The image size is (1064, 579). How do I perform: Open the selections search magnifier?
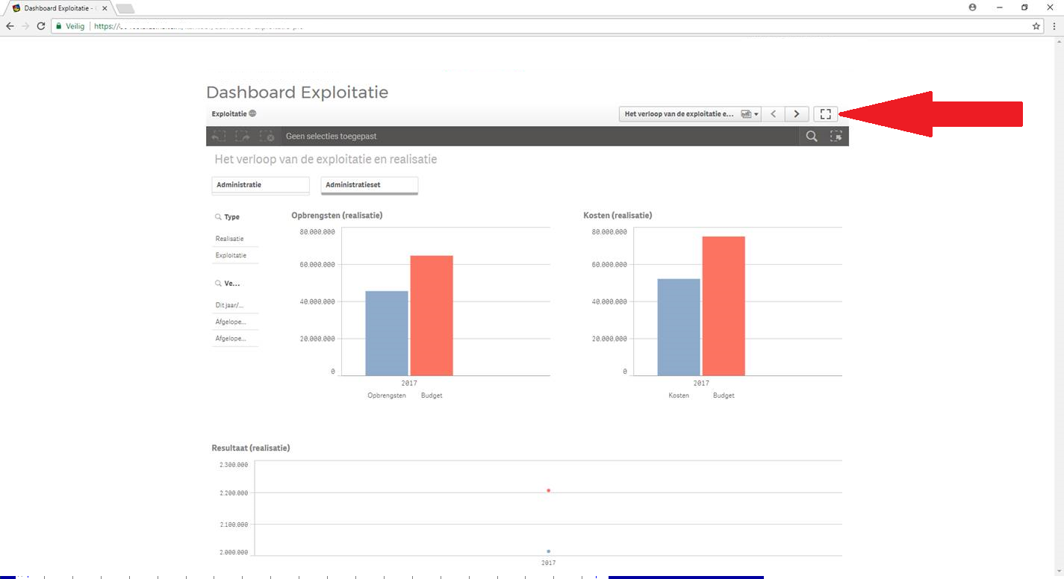(812, 137)
